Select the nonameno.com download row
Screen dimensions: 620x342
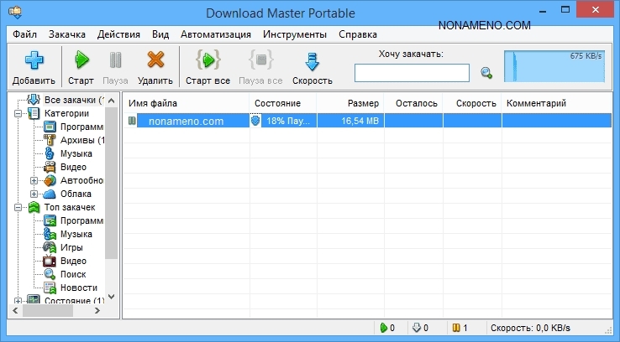pyautogui.click(x=367, y=121)
